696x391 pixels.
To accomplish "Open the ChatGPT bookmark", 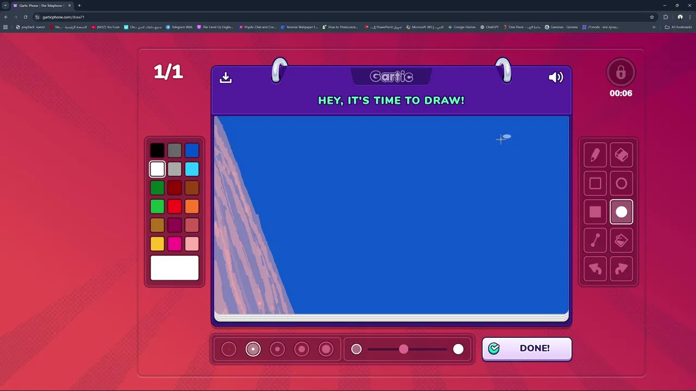I will tap(489, 27).
